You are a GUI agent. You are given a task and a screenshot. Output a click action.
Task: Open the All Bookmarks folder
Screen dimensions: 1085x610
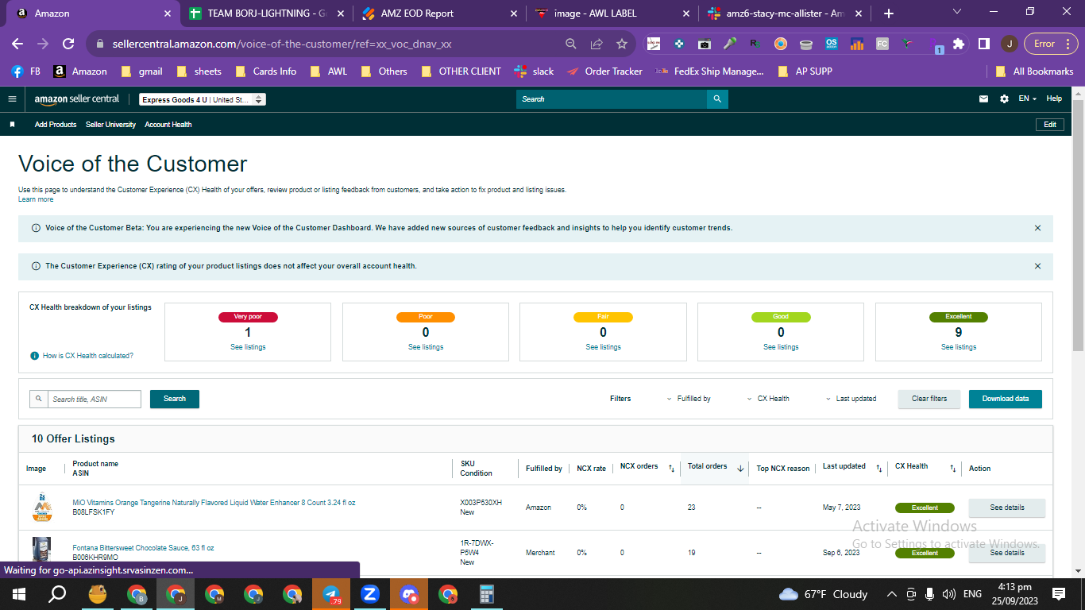(1034, 71)
